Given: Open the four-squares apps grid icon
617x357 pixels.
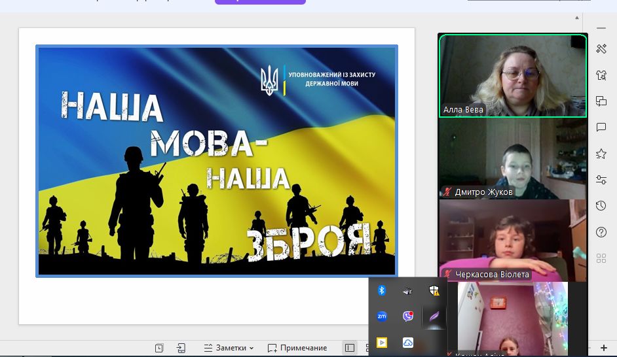Looking at the screenshot, I should [601, 258].
